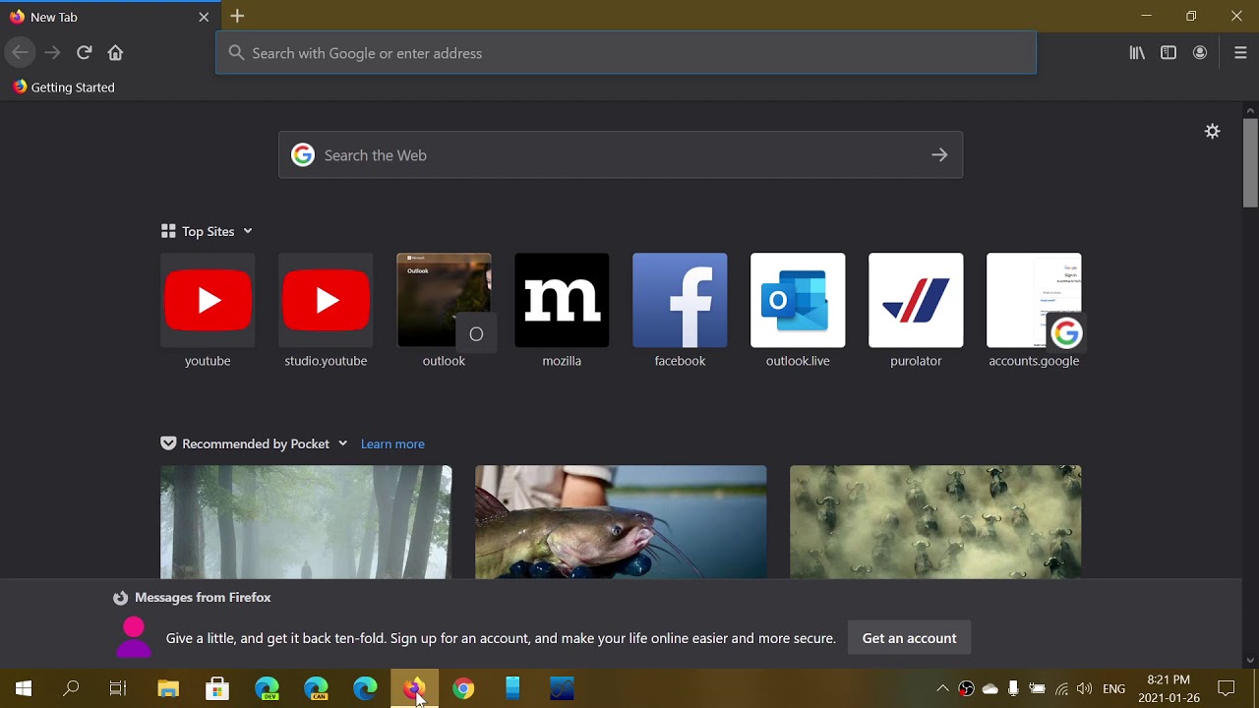Open the Windows notification center

[x=1227, y=688]
